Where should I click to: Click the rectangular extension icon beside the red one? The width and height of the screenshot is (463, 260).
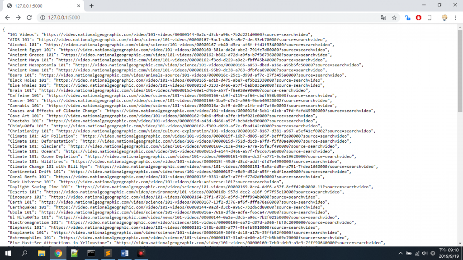click(x=430, y=18)
